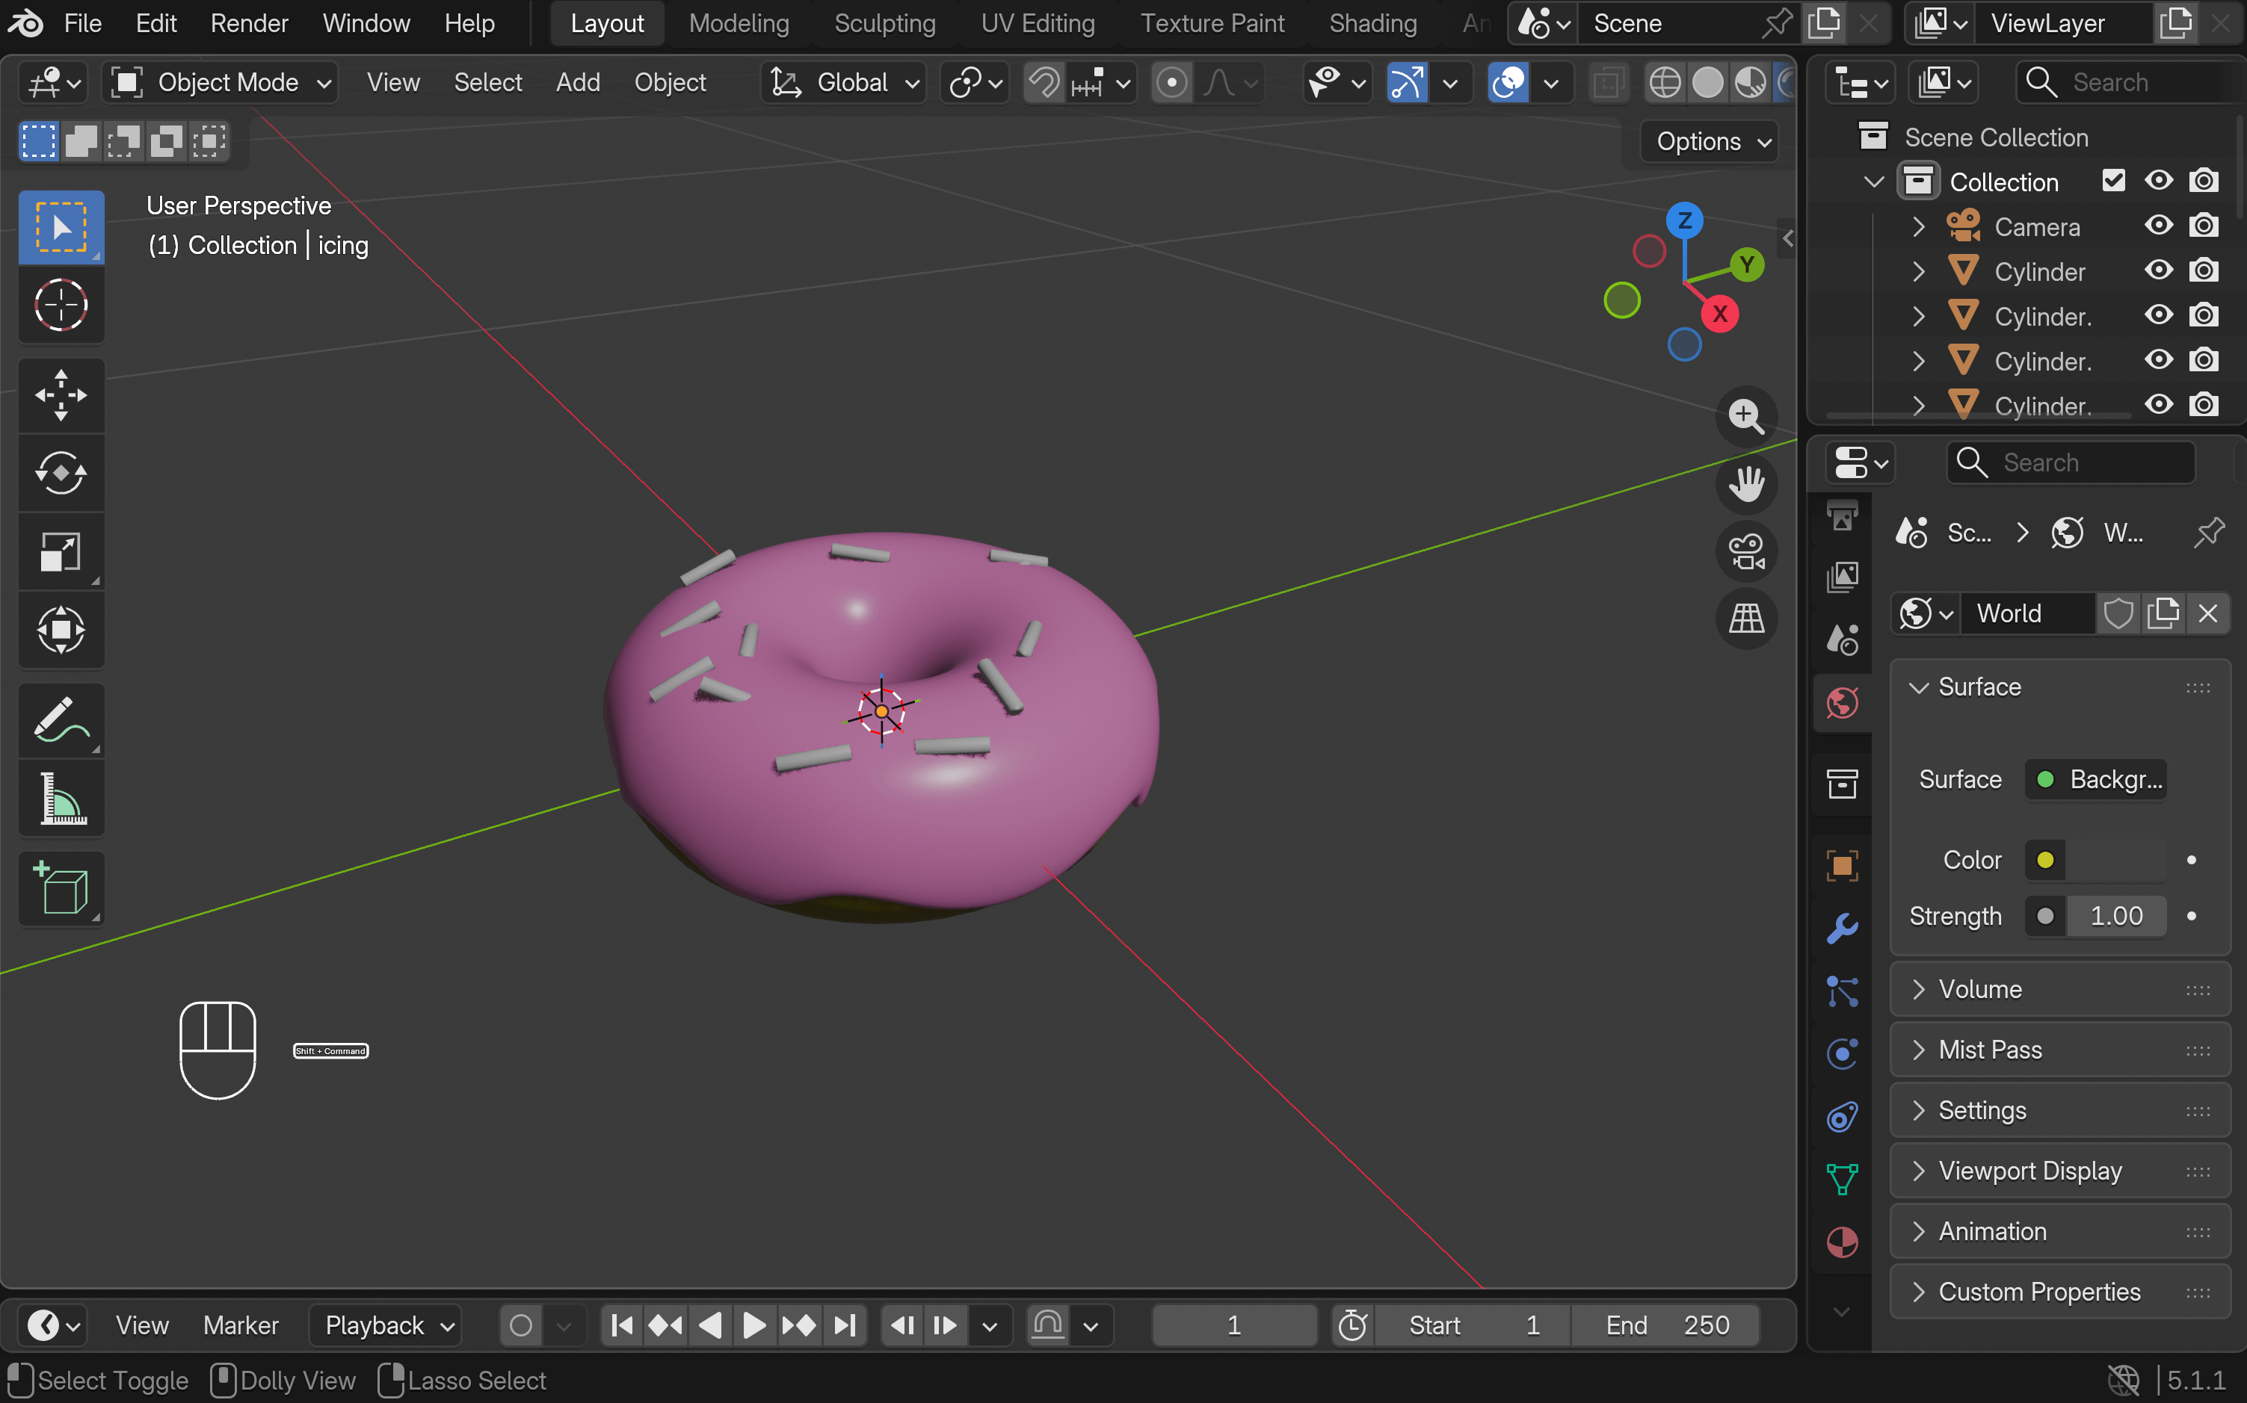Hide the Collection in viewport
Viewport: 2247px width, 1403px height.
2158,180
